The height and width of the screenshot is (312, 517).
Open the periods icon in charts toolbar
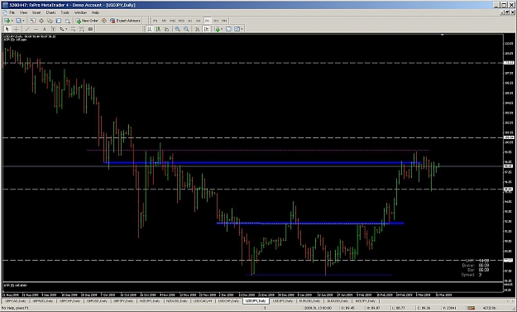(228, 29)
